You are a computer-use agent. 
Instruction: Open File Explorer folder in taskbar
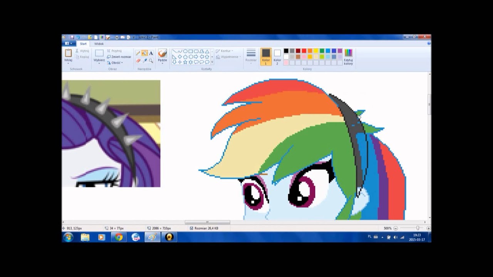pos(85,237)
